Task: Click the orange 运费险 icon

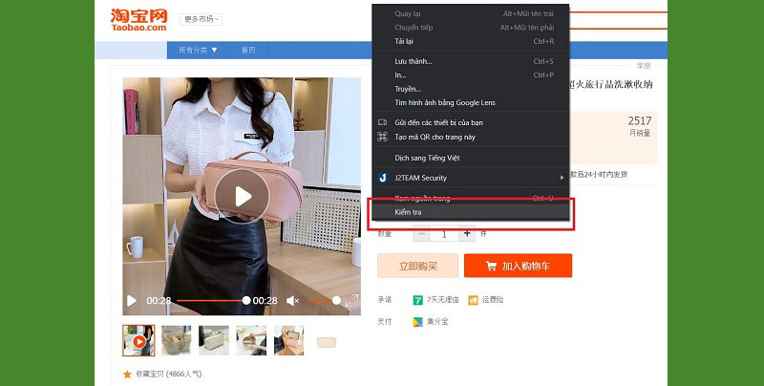Action: point(473,300)
